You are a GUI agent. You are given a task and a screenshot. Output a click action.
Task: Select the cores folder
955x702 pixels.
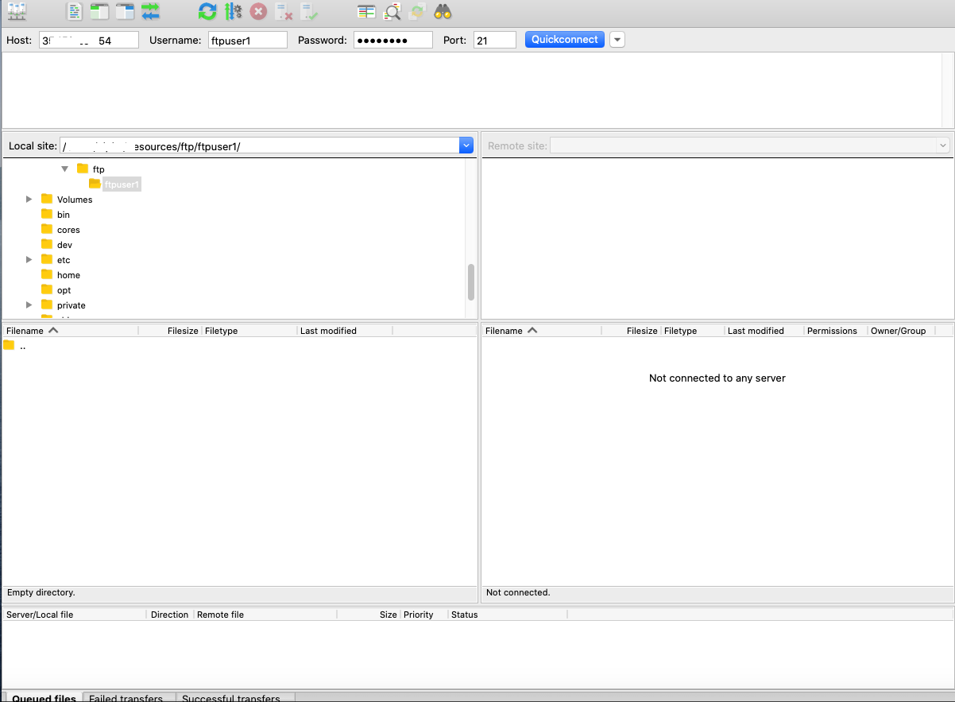(x=68, y=230)
